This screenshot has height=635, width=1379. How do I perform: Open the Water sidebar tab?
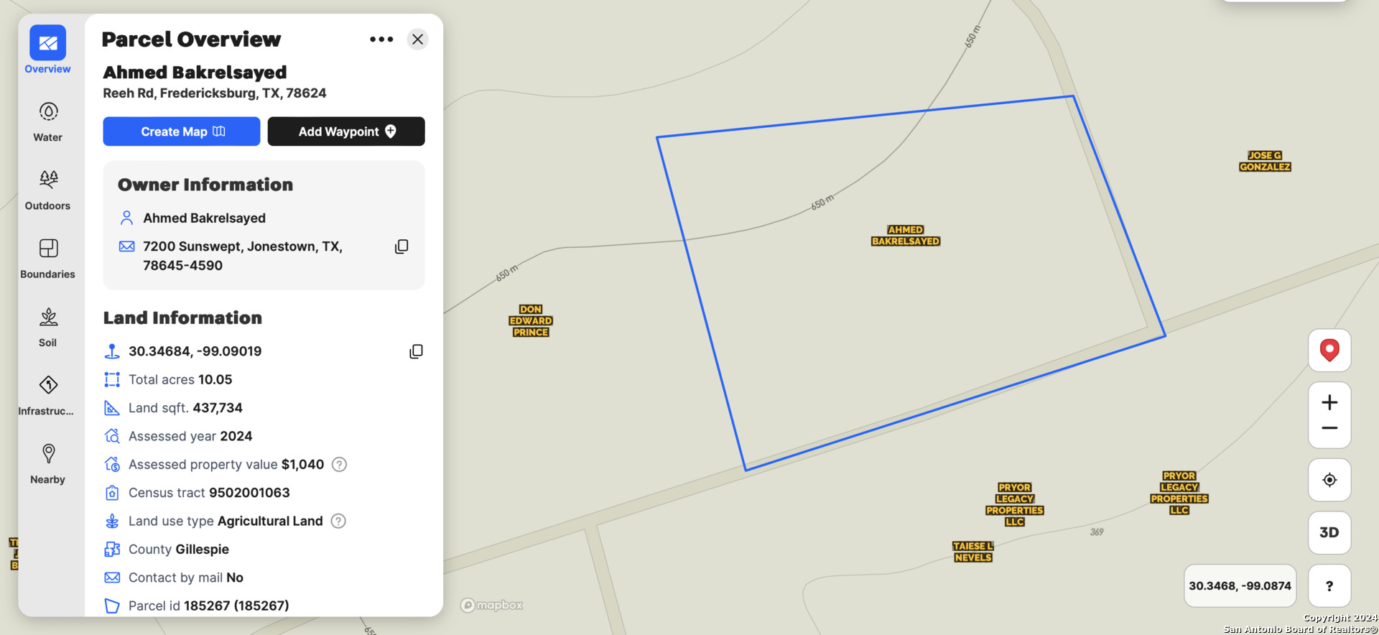click(47, 121)
